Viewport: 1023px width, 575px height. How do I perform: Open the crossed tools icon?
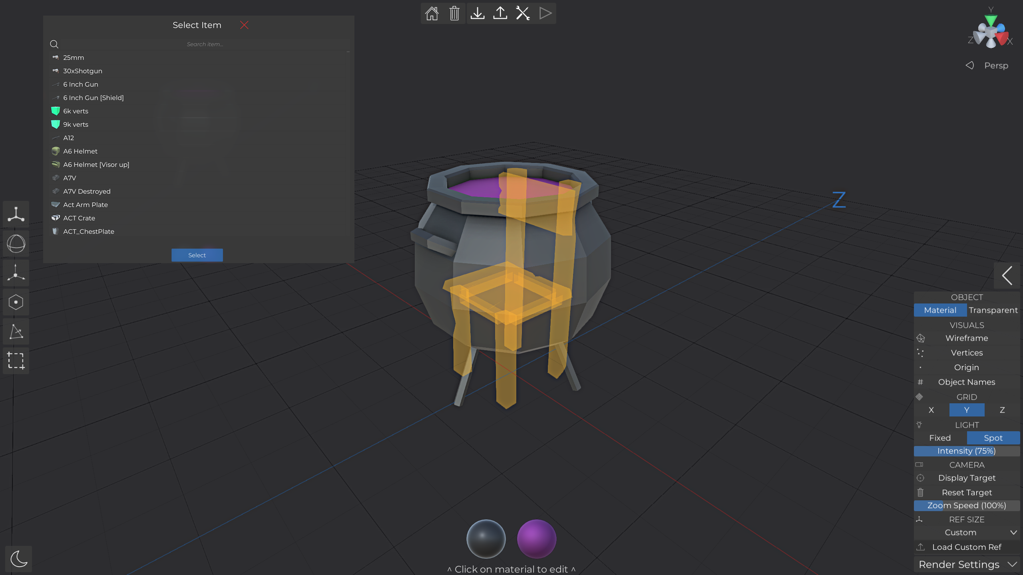tap(523, 13)
